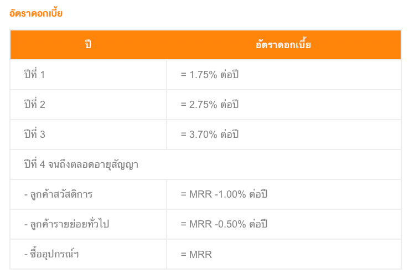Click the word MRR in the -1.00% row
Viewport: 414px width, 279px height.
(x=201, y=194)
